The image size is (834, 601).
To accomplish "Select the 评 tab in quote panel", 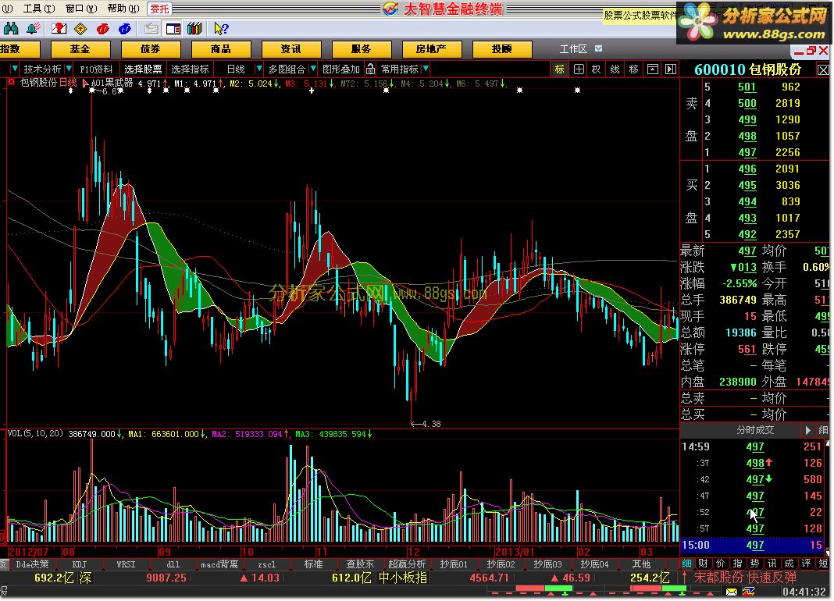I will [806, 564].
